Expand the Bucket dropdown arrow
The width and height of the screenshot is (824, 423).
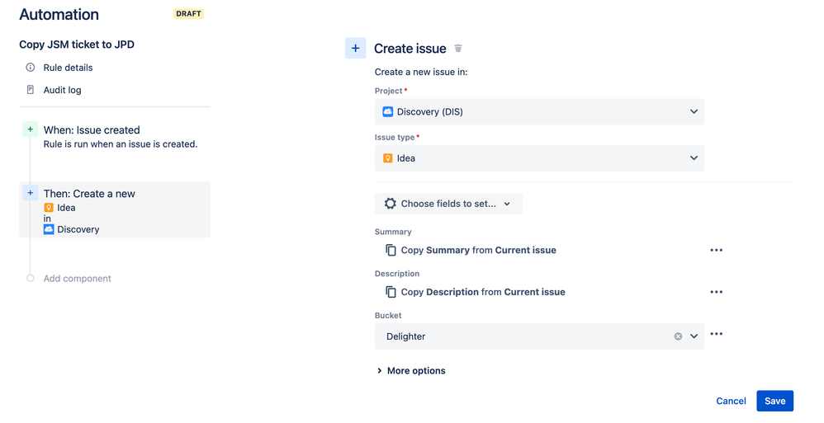pyautogui.click(x=694, y=336)
